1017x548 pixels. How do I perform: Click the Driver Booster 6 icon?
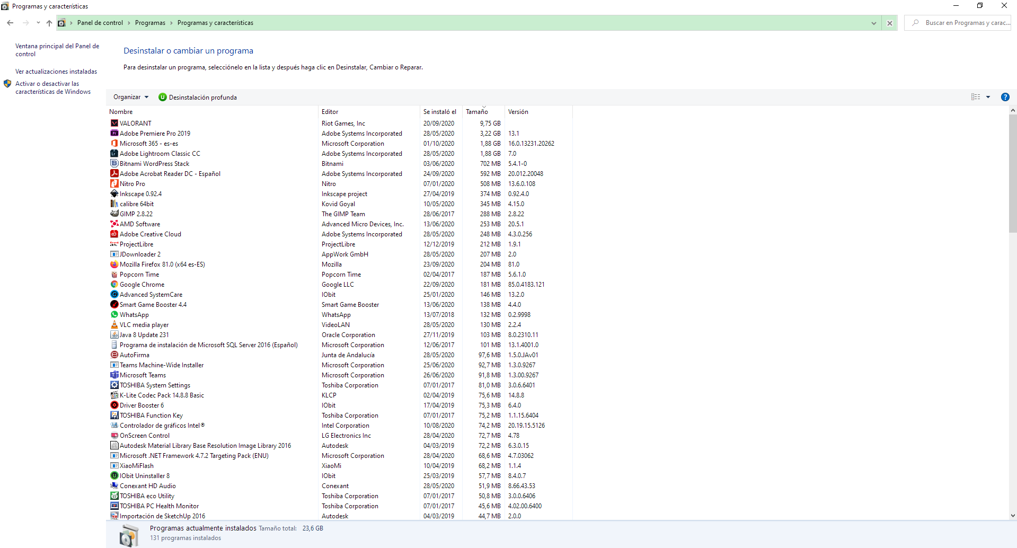(114, 405)
